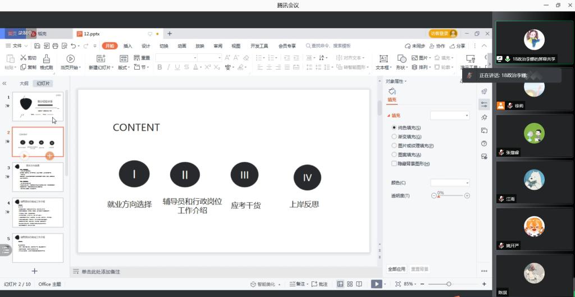The width and height of the screenshot is (575, 297).
Task: Click the 批注 comments icon in status bar
Action: [319, 284]
